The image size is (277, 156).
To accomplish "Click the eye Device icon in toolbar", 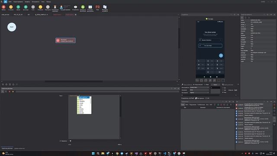I will click(75, 7).
